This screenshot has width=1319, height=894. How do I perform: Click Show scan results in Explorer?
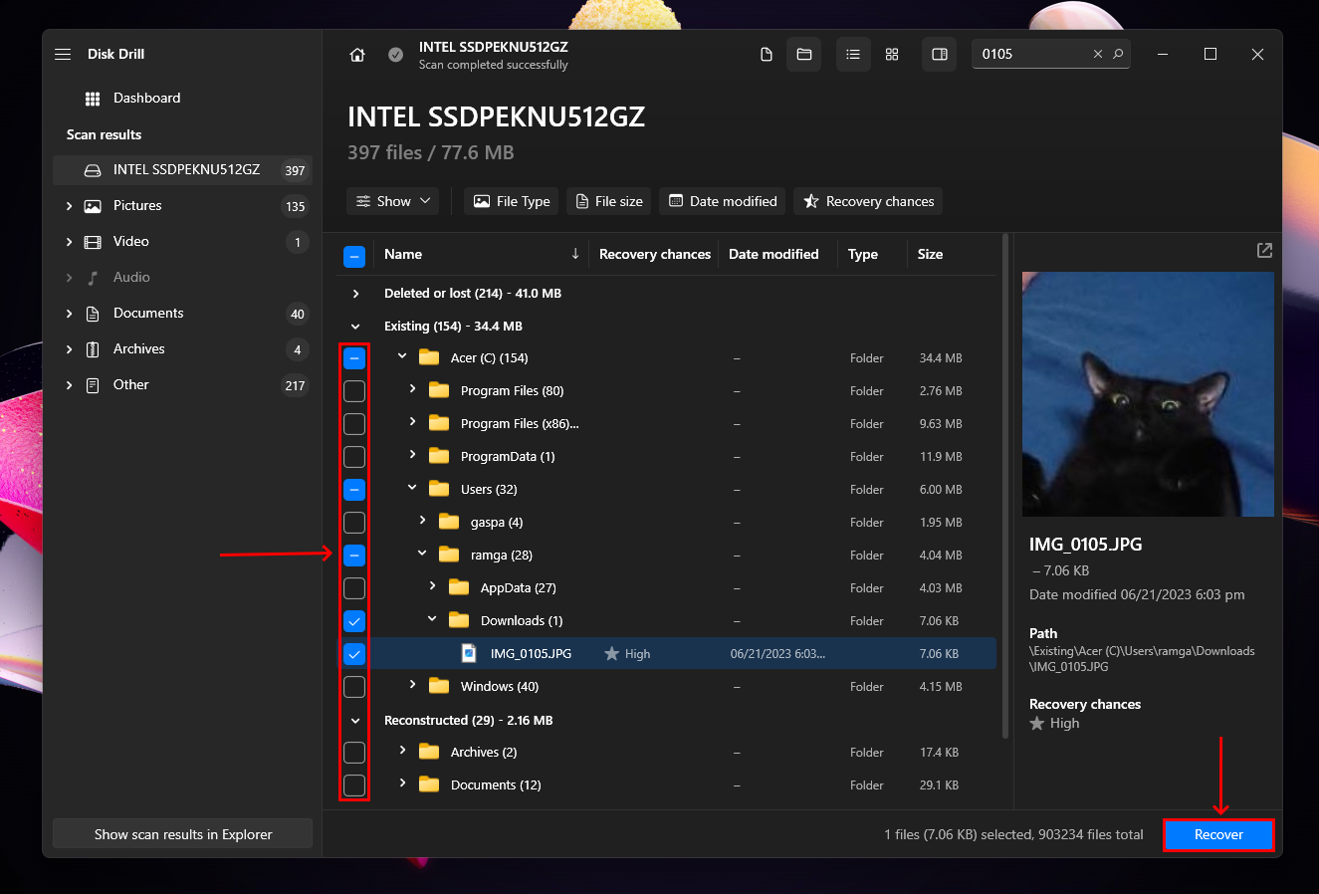tap(182, 835)
